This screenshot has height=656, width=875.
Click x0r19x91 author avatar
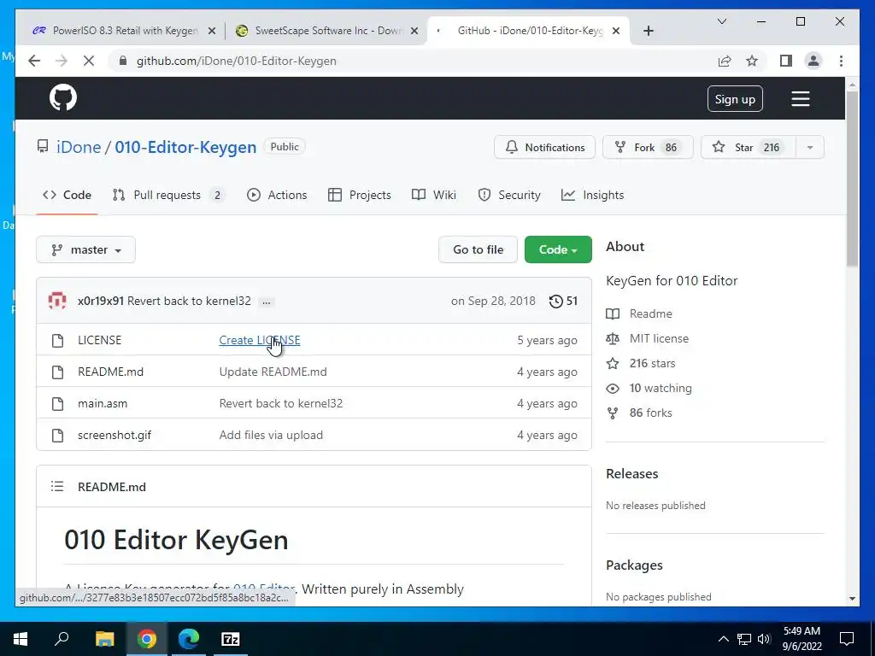point(57,301)
